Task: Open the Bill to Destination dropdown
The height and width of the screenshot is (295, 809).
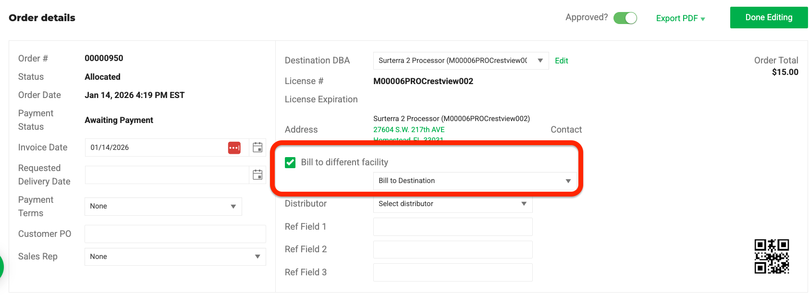Action: pyautogui.click(x=475, y=181)
